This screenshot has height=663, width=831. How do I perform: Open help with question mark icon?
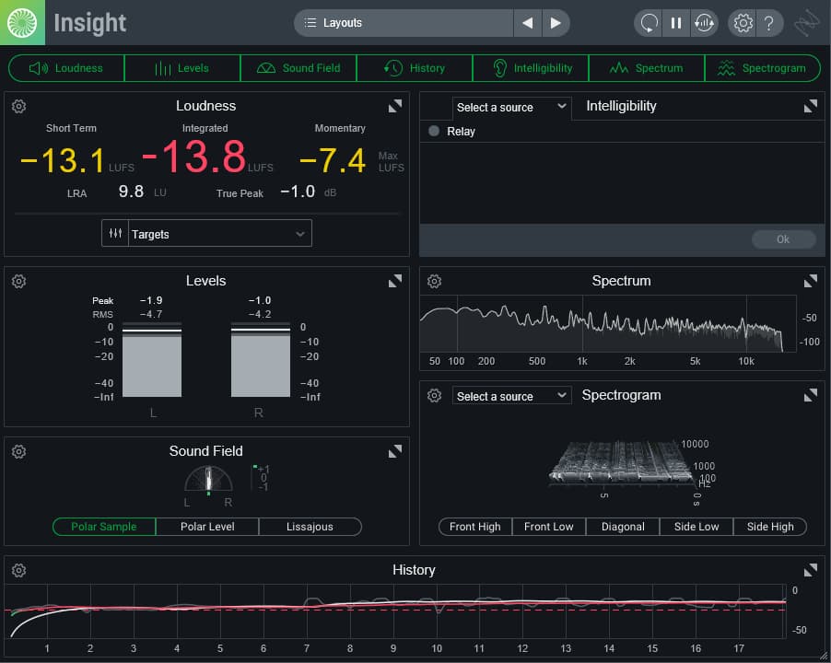click(x=769, y=23)
